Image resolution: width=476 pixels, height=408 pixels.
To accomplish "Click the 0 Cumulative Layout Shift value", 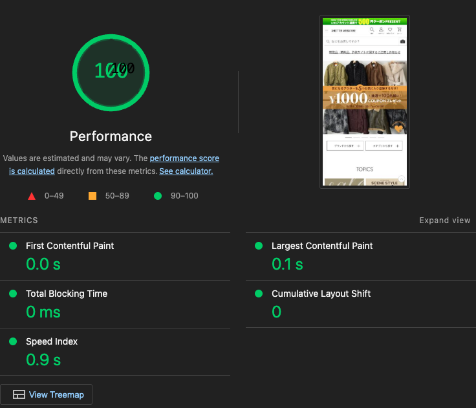I will coord(276,312).
